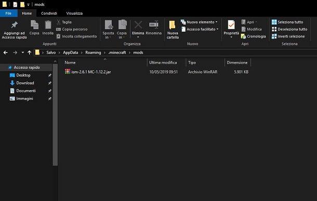This screenshot has height=201, width=317.
Task: Expand chevron between Salvo and AppData
Action: 59,53
